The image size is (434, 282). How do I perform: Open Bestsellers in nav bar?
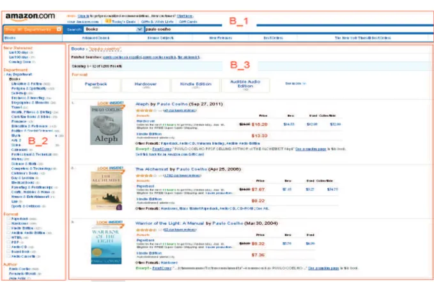point(273,38)
